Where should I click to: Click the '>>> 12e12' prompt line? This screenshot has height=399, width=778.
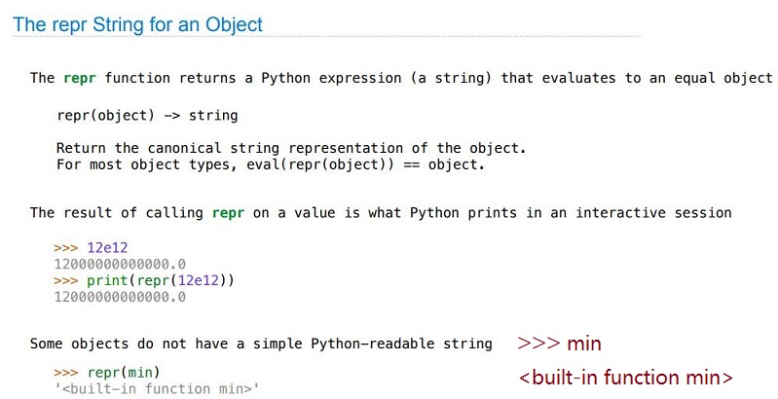(x=91, y=248)
